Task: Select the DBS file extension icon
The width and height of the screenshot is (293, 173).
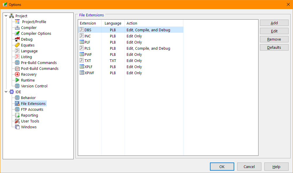Action: 81,30
